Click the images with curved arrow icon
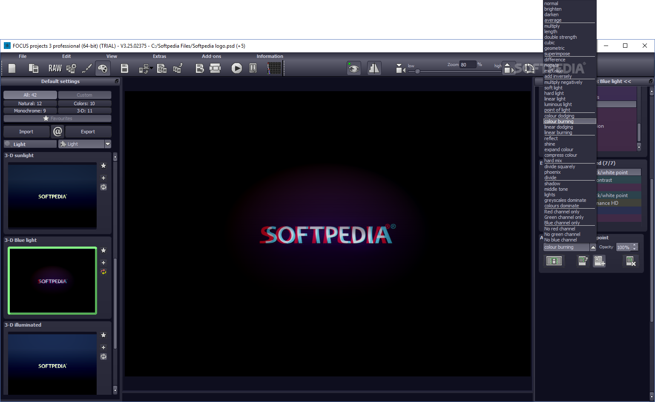This screenshot has width=655, height=402. pyautogui.click(x=162, y=68)
